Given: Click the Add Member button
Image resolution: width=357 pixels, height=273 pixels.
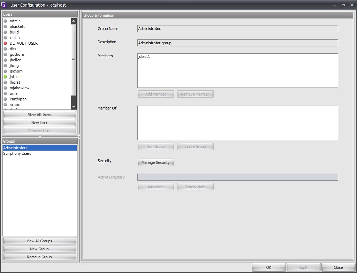Looking at the screenshot, I should 156,94.
